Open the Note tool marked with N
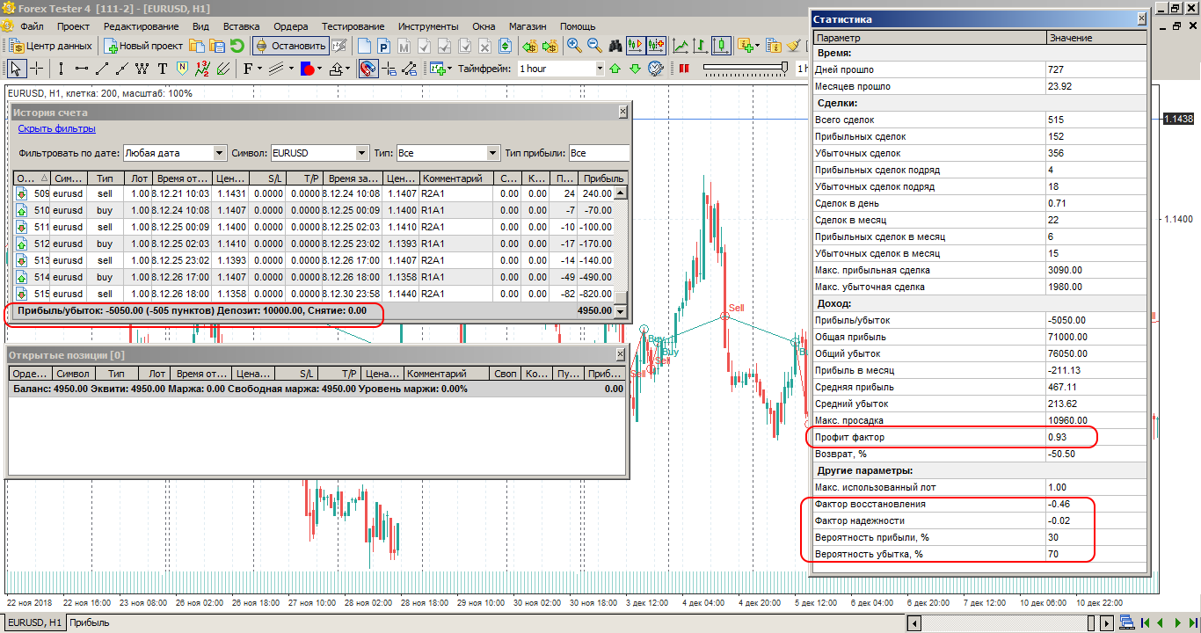Screen dimensions: 1201x633 [x=181, y=67]
